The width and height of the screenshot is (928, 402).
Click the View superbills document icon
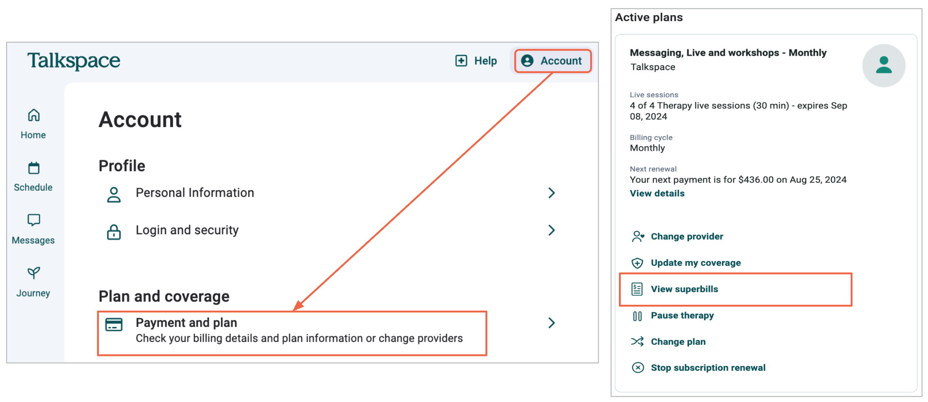(637, 289)
